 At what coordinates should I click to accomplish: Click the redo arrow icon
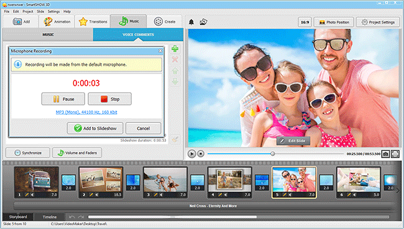(x=81, y=217)
